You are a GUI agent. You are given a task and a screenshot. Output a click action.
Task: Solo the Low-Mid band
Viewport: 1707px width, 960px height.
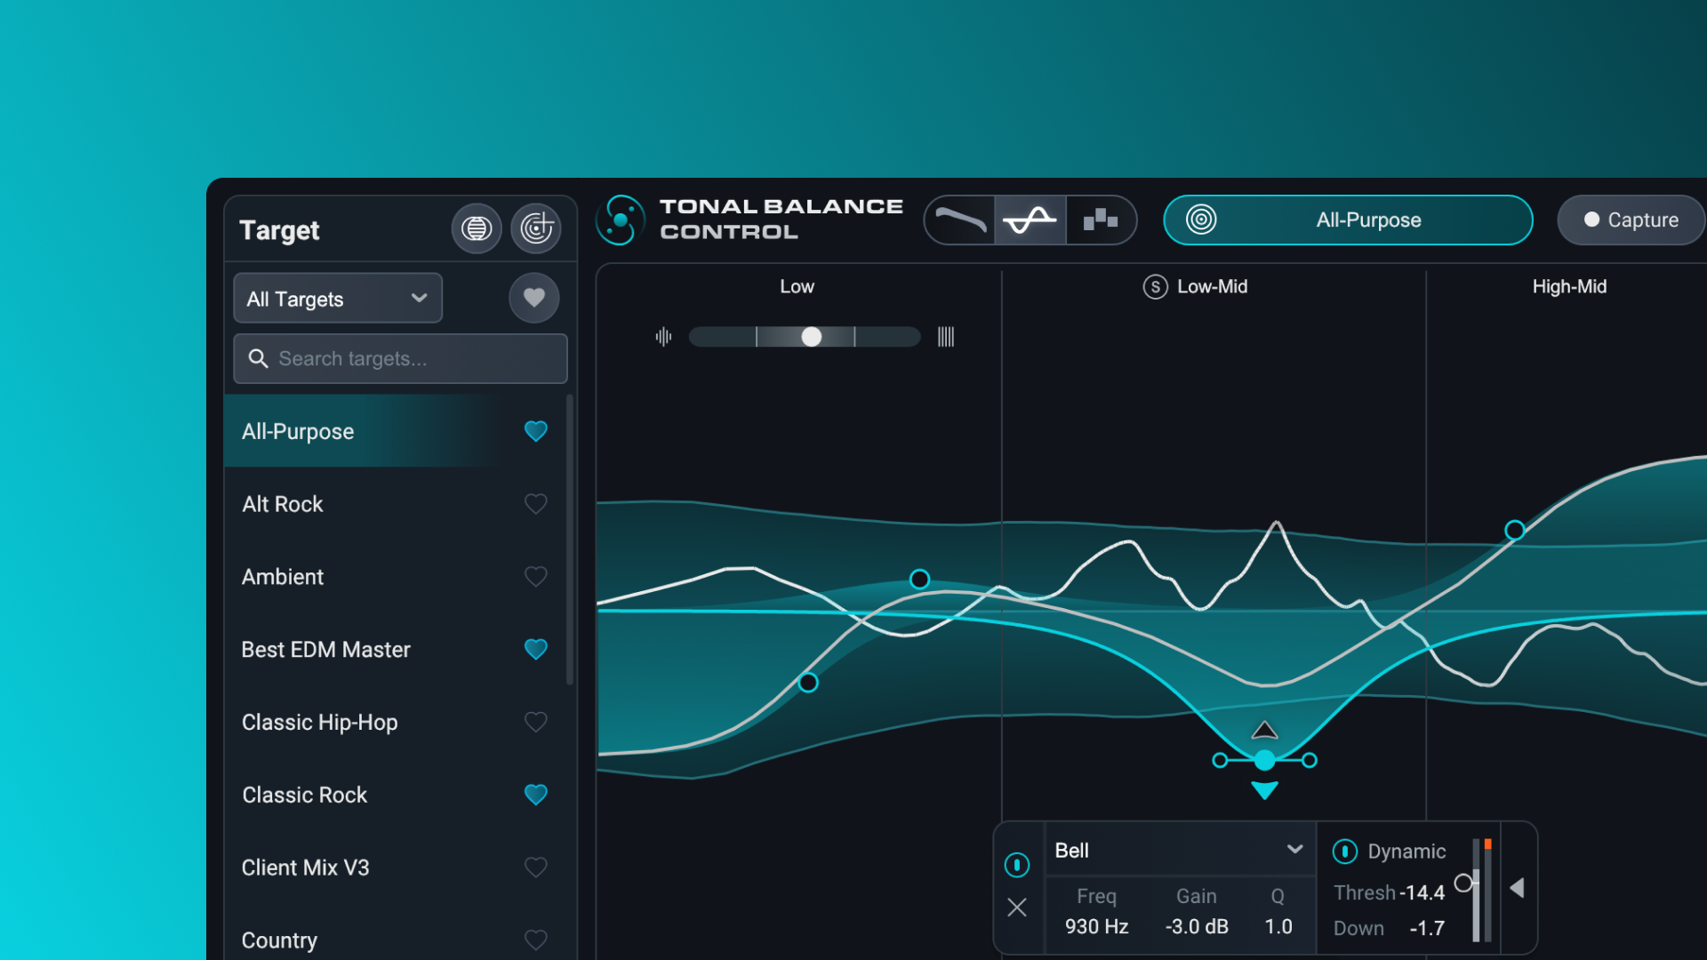[1155, 286]
